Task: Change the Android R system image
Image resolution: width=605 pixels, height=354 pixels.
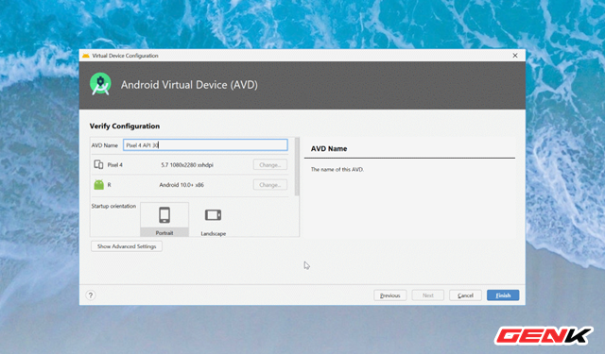Action: [270, 185]
